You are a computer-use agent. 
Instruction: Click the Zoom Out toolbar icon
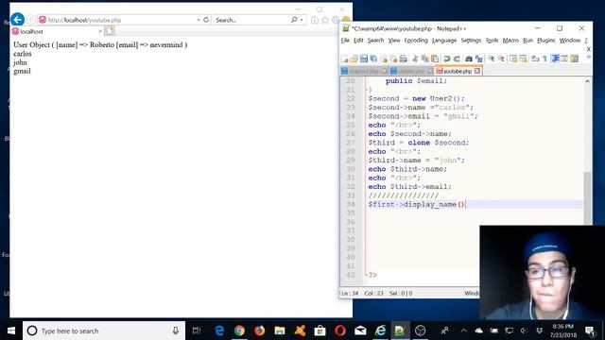tap(501, 59)
